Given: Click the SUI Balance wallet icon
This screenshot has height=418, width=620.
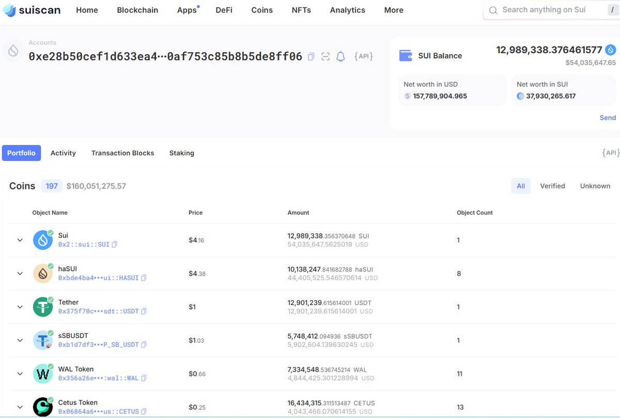Looking at the screenshot, I should [406, 56].
